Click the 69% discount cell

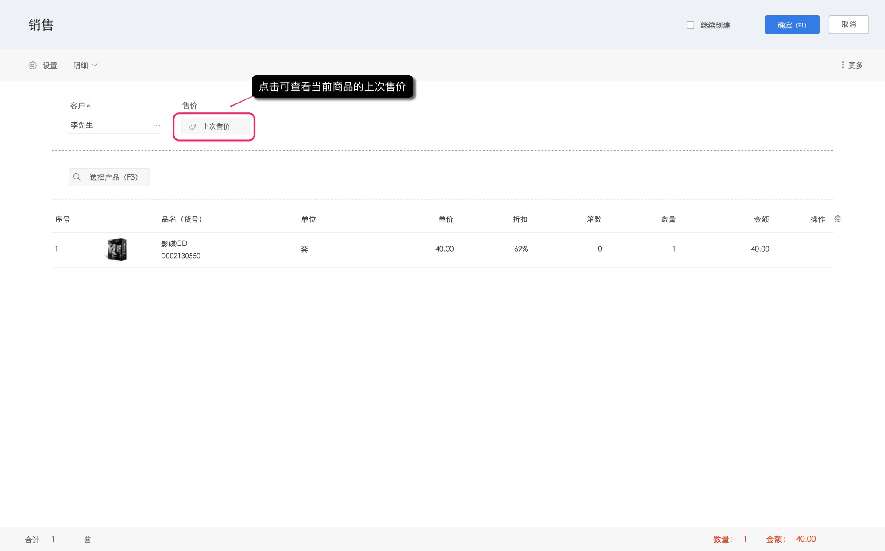pyautogui.click(x=521, y=249)
